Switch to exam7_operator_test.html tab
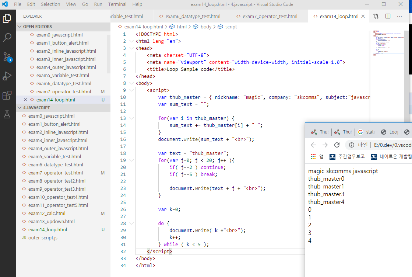 coord(270,16)
